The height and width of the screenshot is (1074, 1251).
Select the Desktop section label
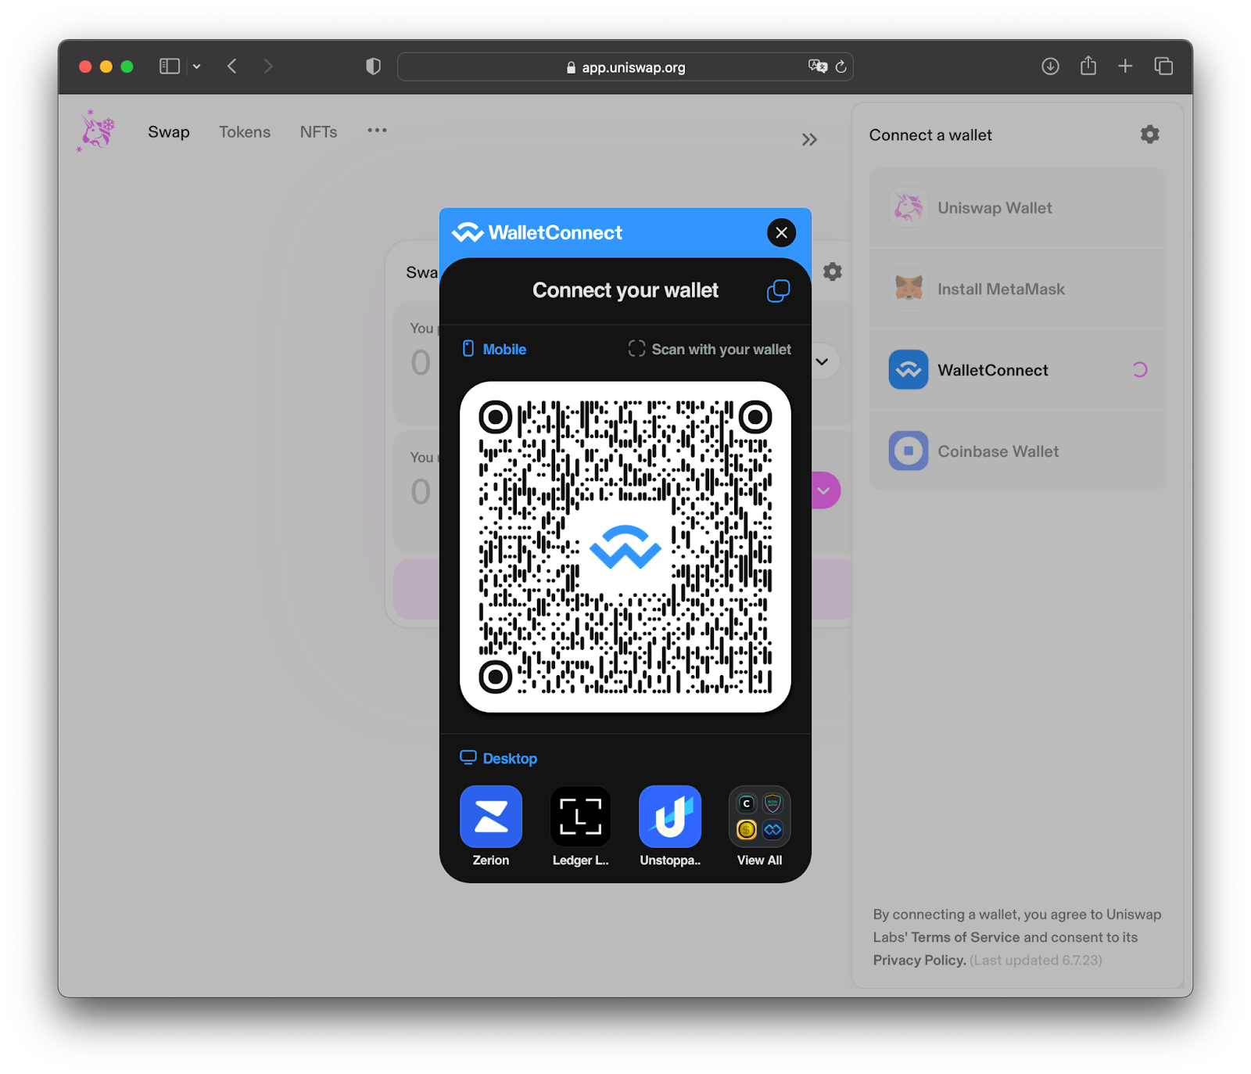[x=499, y=758]
